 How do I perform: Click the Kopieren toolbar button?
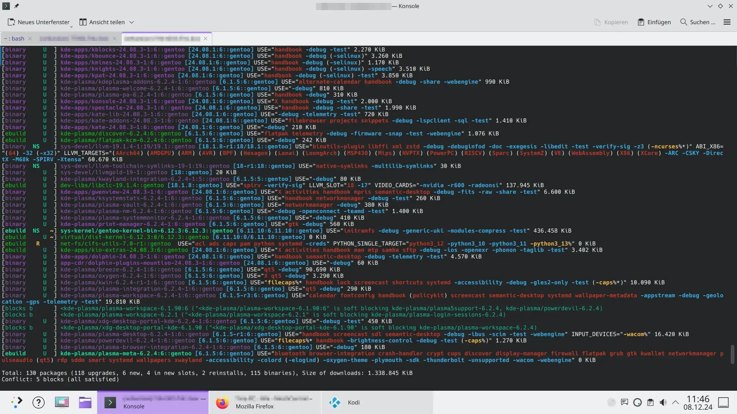(x=611, y=22)
